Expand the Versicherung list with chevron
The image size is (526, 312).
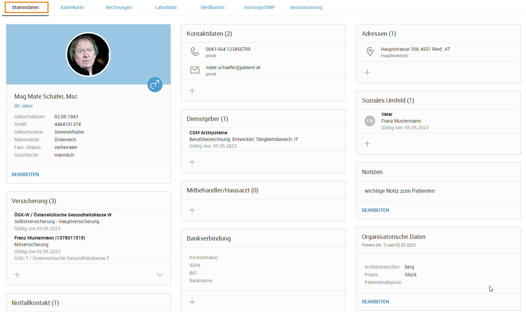[160, 275]
